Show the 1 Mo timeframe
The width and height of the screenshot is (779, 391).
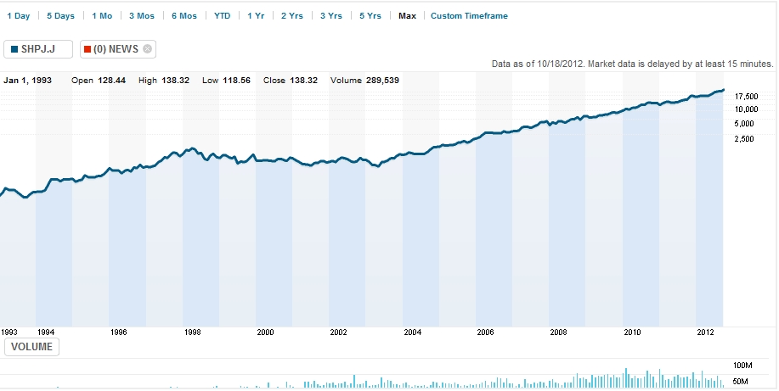[102, 16]
